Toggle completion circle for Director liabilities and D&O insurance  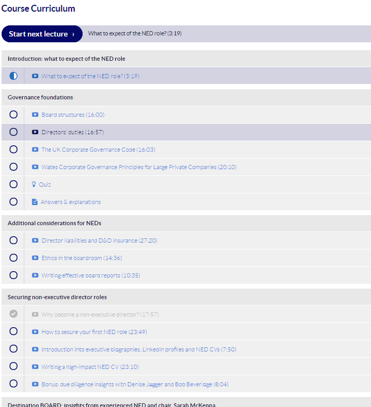coord(14,240)
